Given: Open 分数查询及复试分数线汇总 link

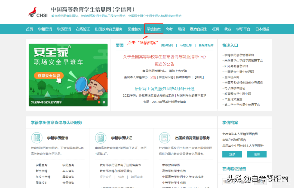Looking at the screenshot, I should (x=156, y=95).
